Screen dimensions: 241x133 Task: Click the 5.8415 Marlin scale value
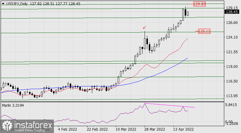click(x=232, y=105)
